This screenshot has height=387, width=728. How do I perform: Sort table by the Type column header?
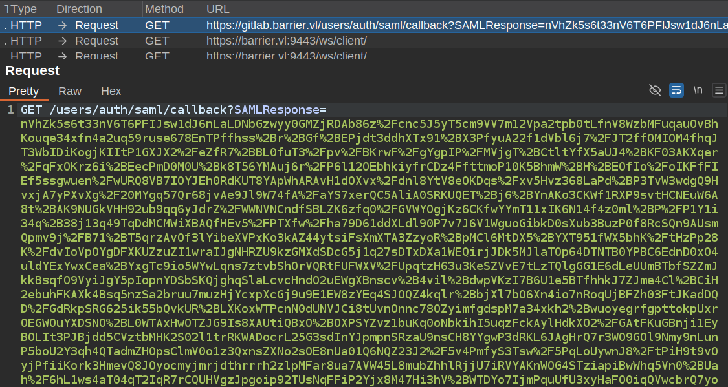pos(25,9)
